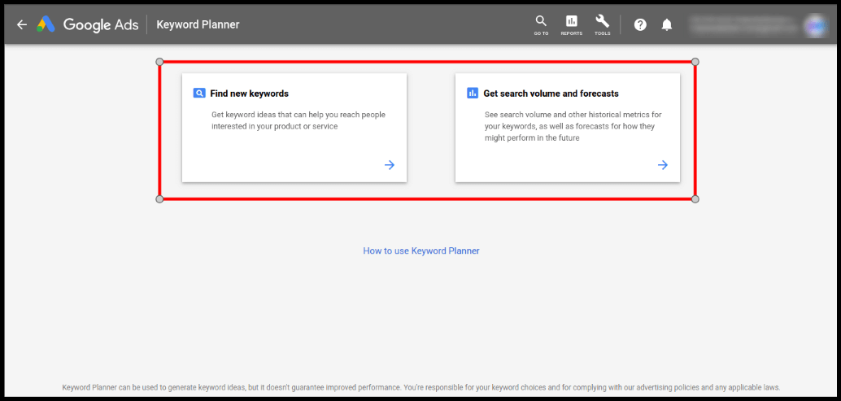The image size is (841, 401).
Task: Click the chart icon beside Get search volume
Action: [473, 94]
